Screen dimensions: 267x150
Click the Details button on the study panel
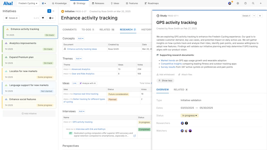tap(246, 15)
